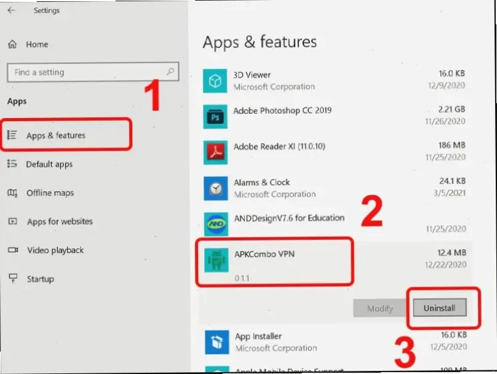Click the APKCombo VPN android icon
Screen dimensions: 497x374
click(x=215, y=260)
